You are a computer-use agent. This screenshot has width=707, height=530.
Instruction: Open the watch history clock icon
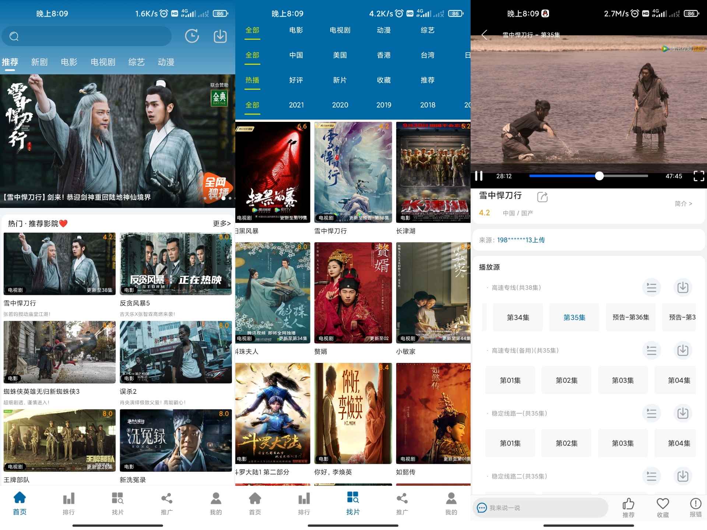coord(191,36)
